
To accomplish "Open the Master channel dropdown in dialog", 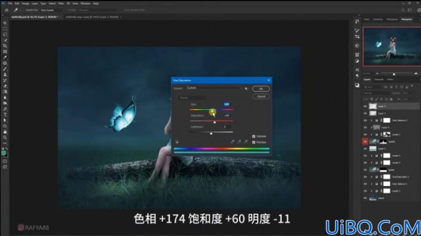I will 192,98.
